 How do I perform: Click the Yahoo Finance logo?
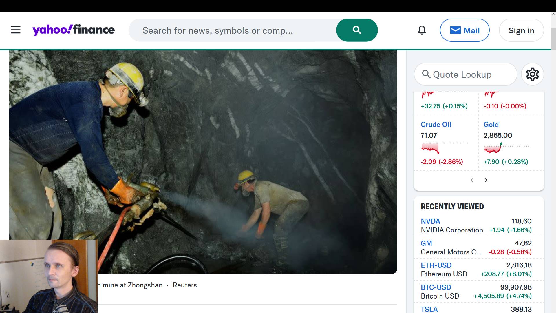[x=74, y=30]
